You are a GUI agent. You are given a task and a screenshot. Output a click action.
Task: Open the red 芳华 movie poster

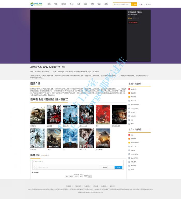[103, 115]
